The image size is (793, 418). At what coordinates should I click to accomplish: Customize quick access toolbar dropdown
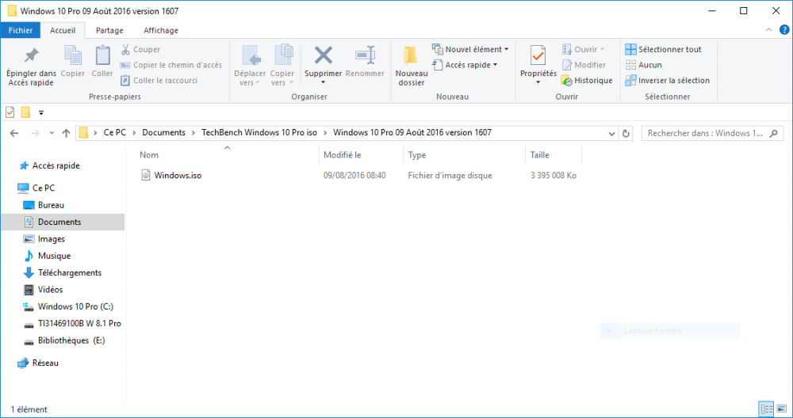point(41,112)
